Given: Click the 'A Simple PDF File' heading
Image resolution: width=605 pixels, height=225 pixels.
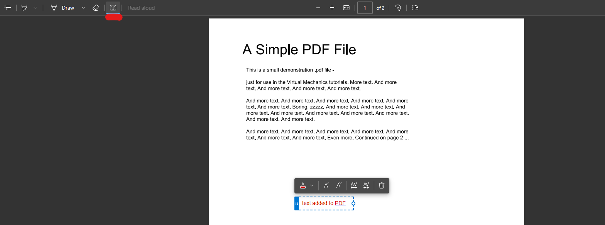Looking at the screenshot, I should coord(299,50).
